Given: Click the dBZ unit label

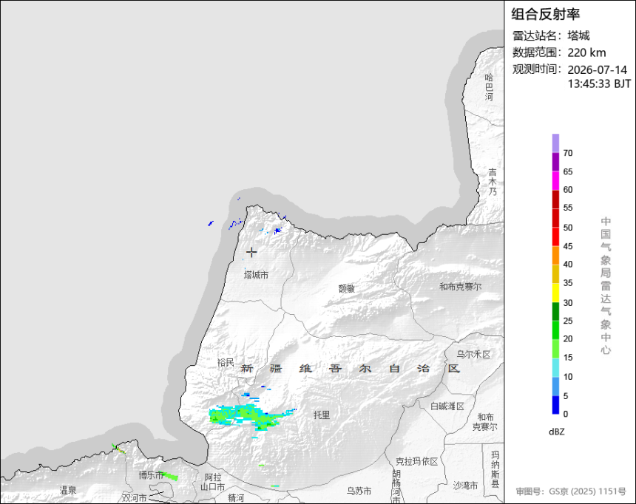Looking at the screenshot, I should (556, 432).
